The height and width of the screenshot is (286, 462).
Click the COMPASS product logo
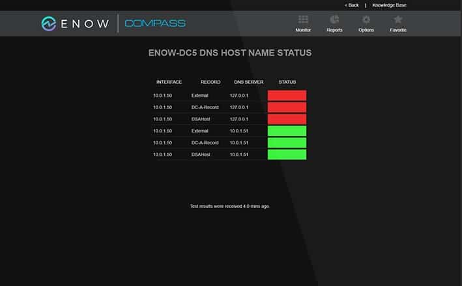[x=155, y=23]
